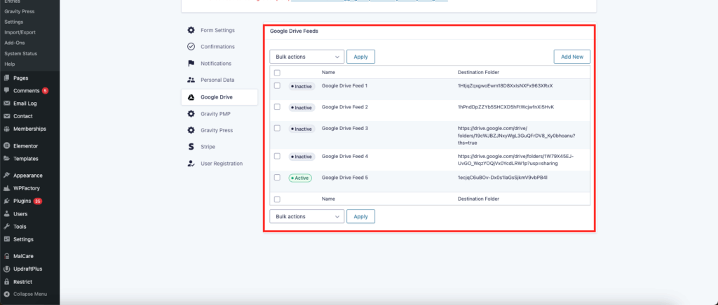This screenshot has width=718, height=305.
Task: Click the Plugins plug icon
Action: click(7, 201)
